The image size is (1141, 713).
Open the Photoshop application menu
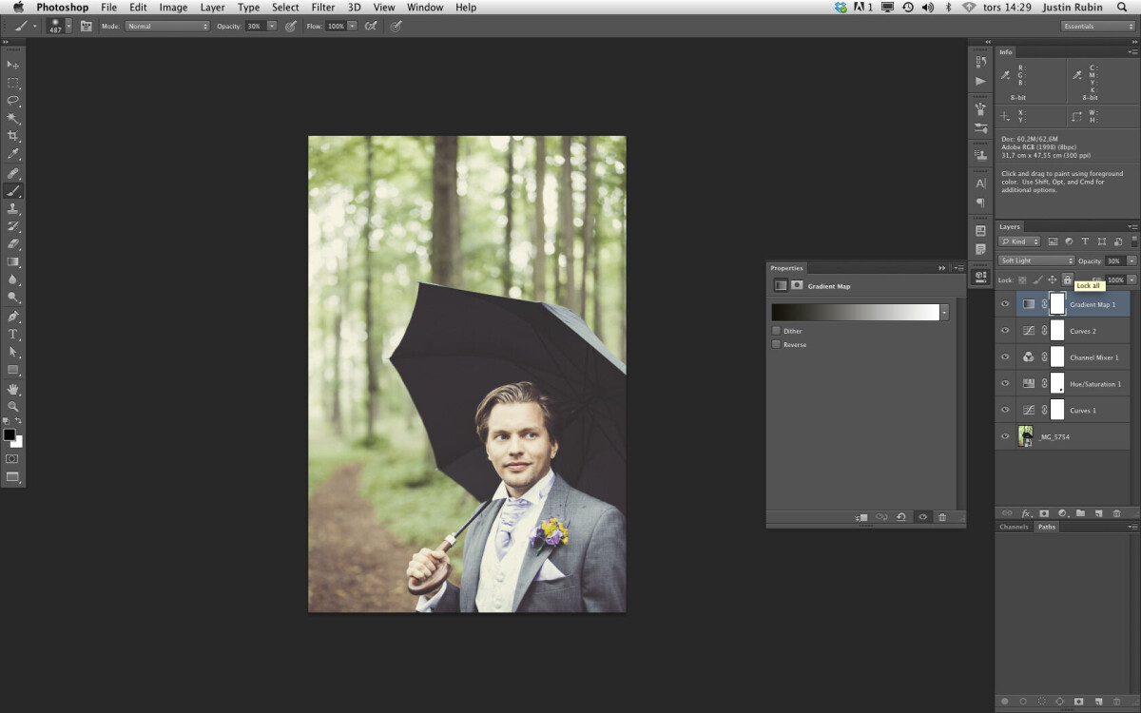click(x=63, y=8)
